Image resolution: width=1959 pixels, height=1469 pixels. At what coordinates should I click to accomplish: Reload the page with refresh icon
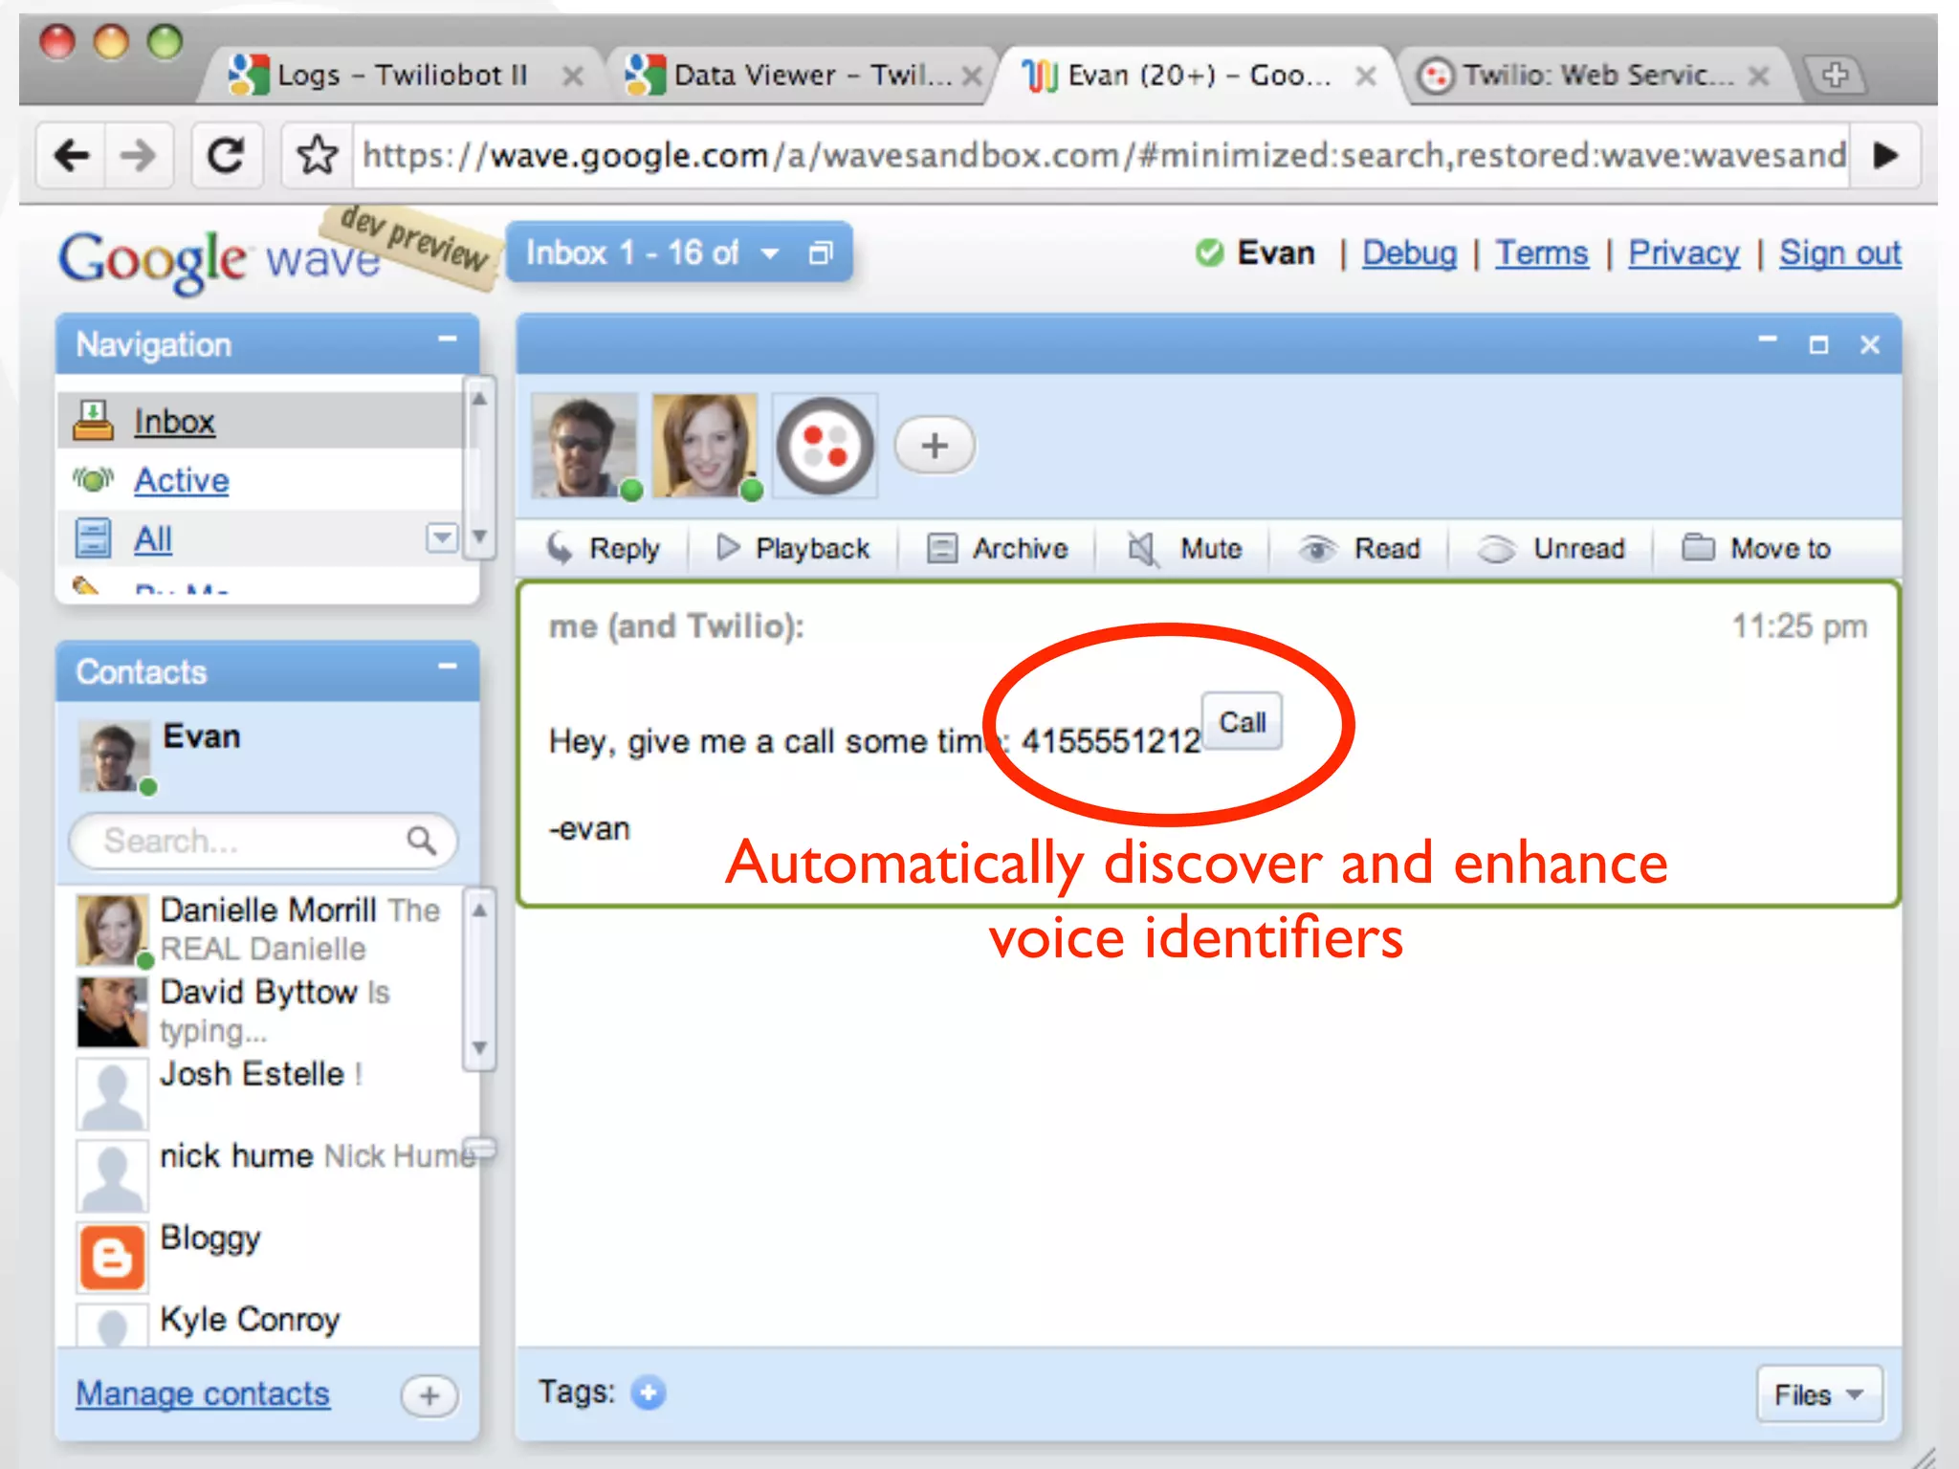226,155
